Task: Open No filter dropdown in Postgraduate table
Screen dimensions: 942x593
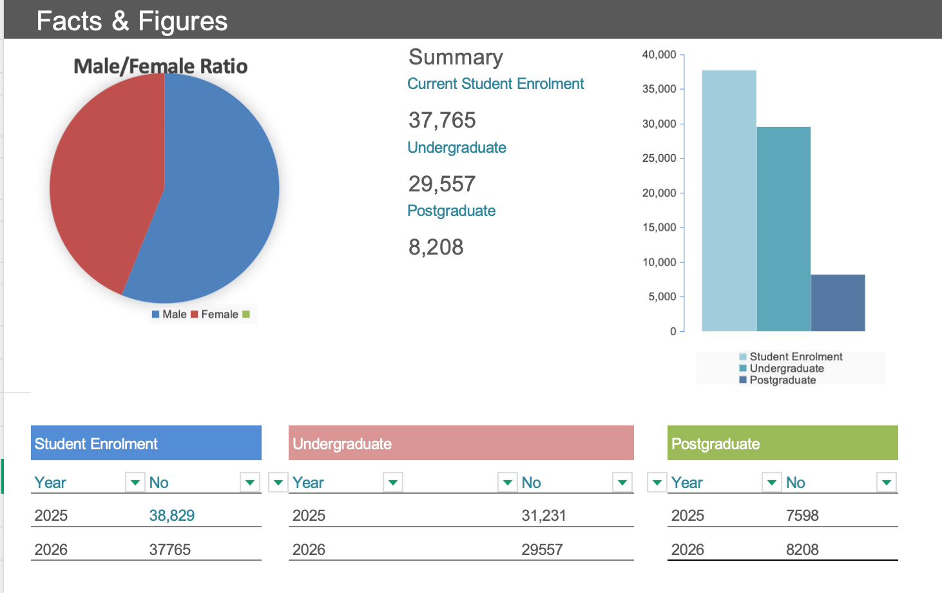Action: pyautogui.click(x=887, y=482)
